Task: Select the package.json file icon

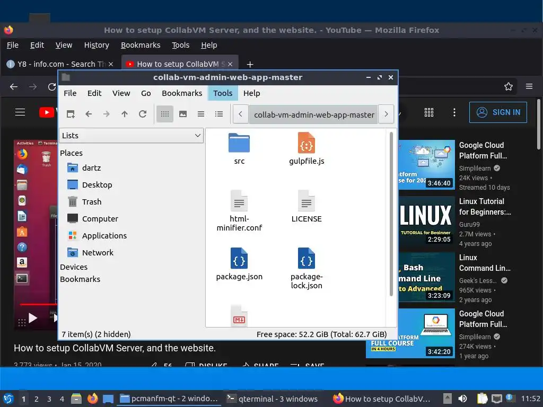Action: coord(239,258)
